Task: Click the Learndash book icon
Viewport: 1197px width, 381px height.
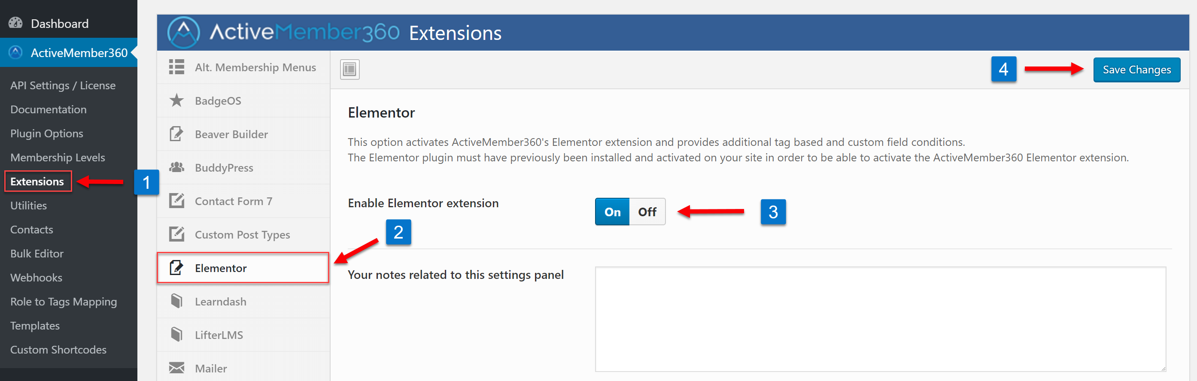Action: [x=176, y=301]
